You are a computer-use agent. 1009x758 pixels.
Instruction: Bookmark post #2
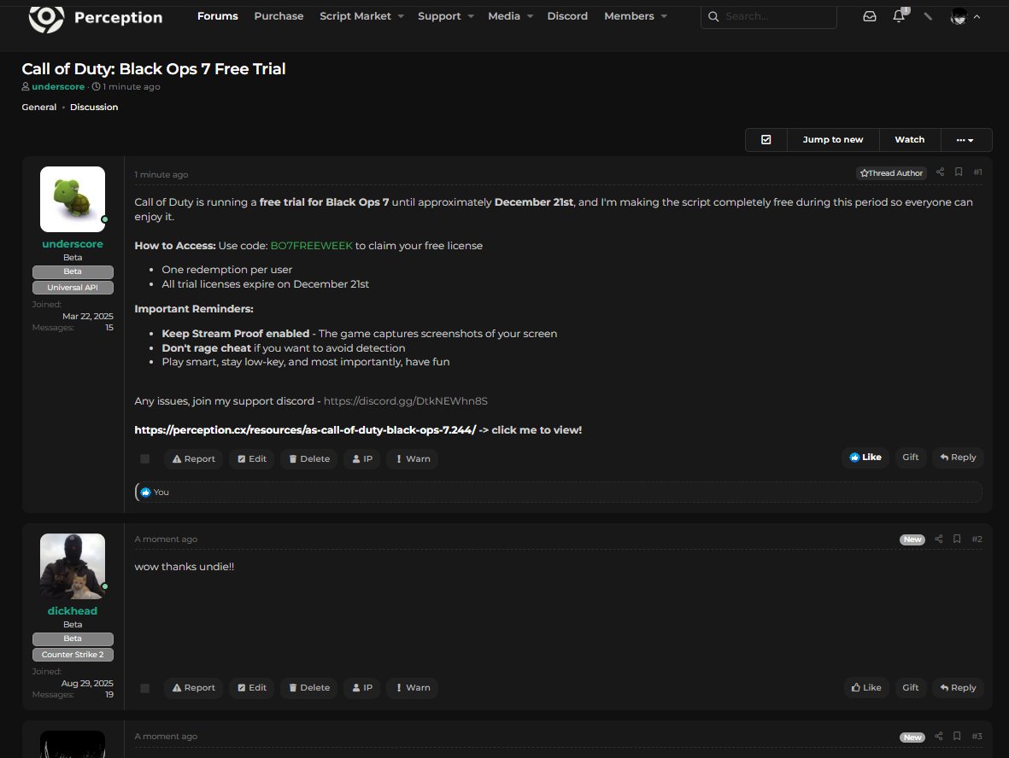957,539
